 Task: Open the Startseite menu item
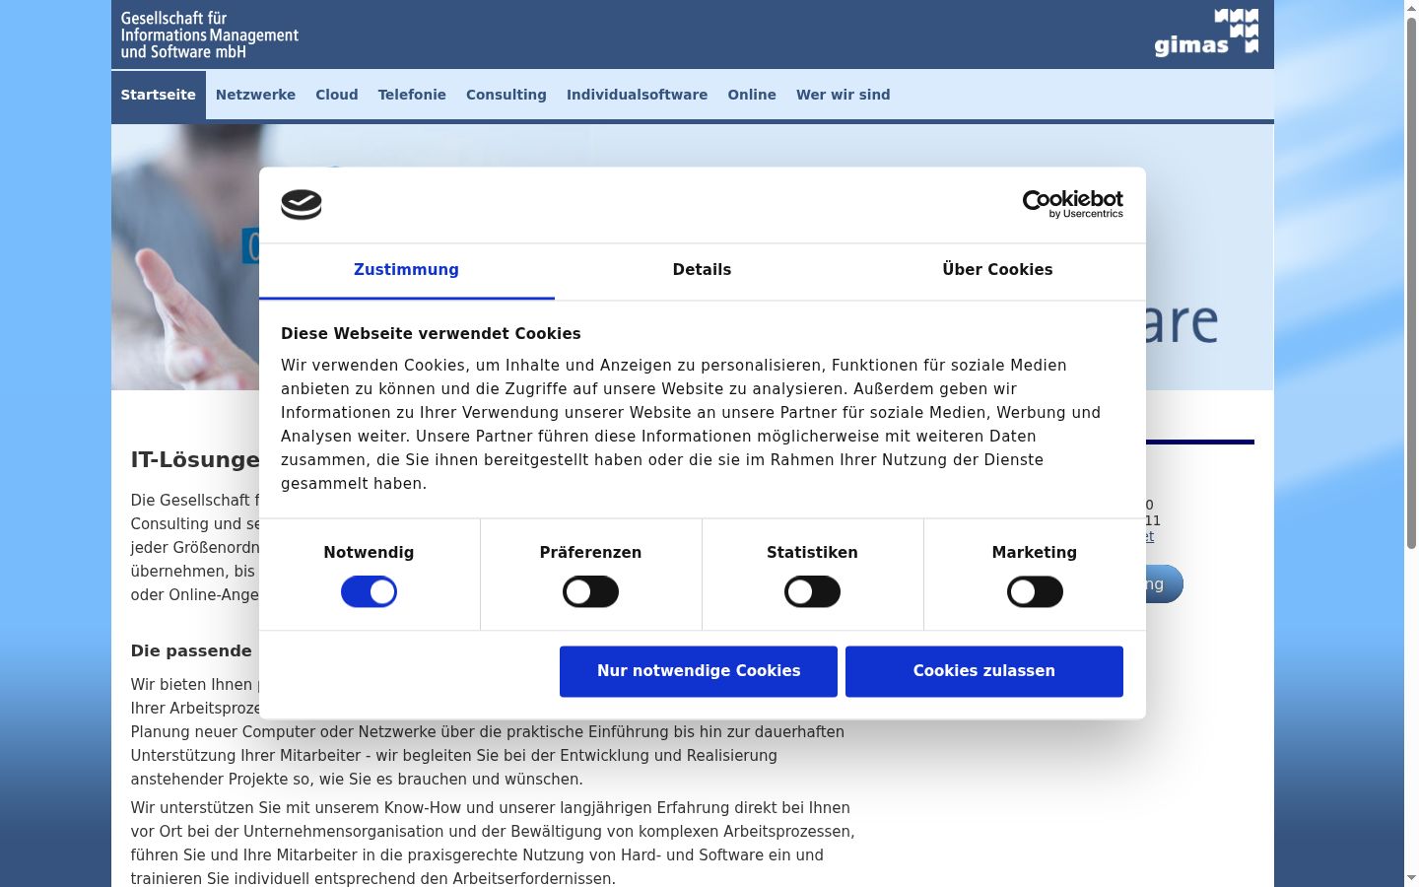click(x=159, y=95)
